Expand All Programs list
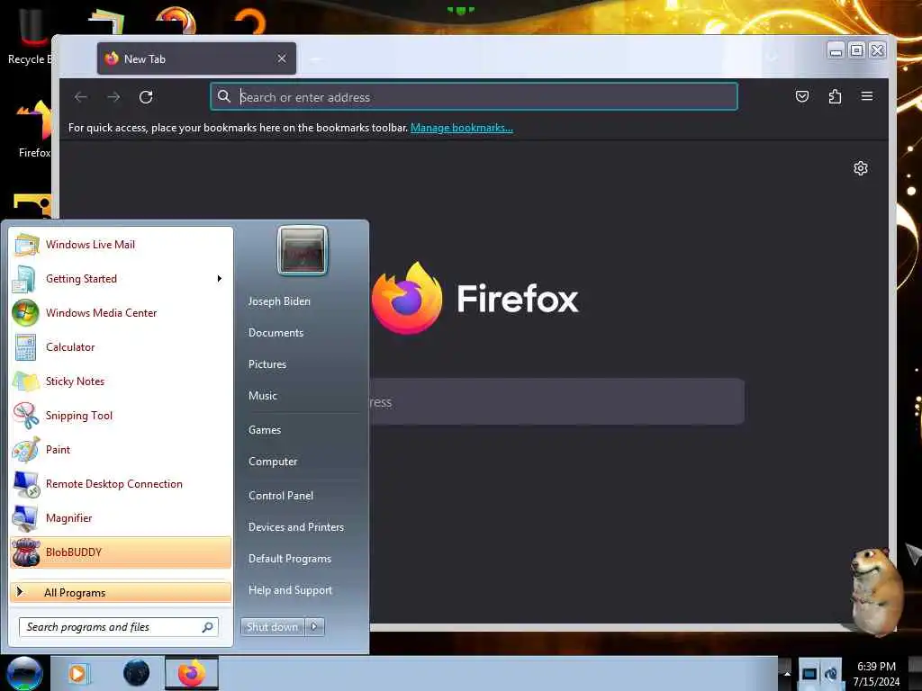Screen dimensions: 922x691 coord(121,592)
